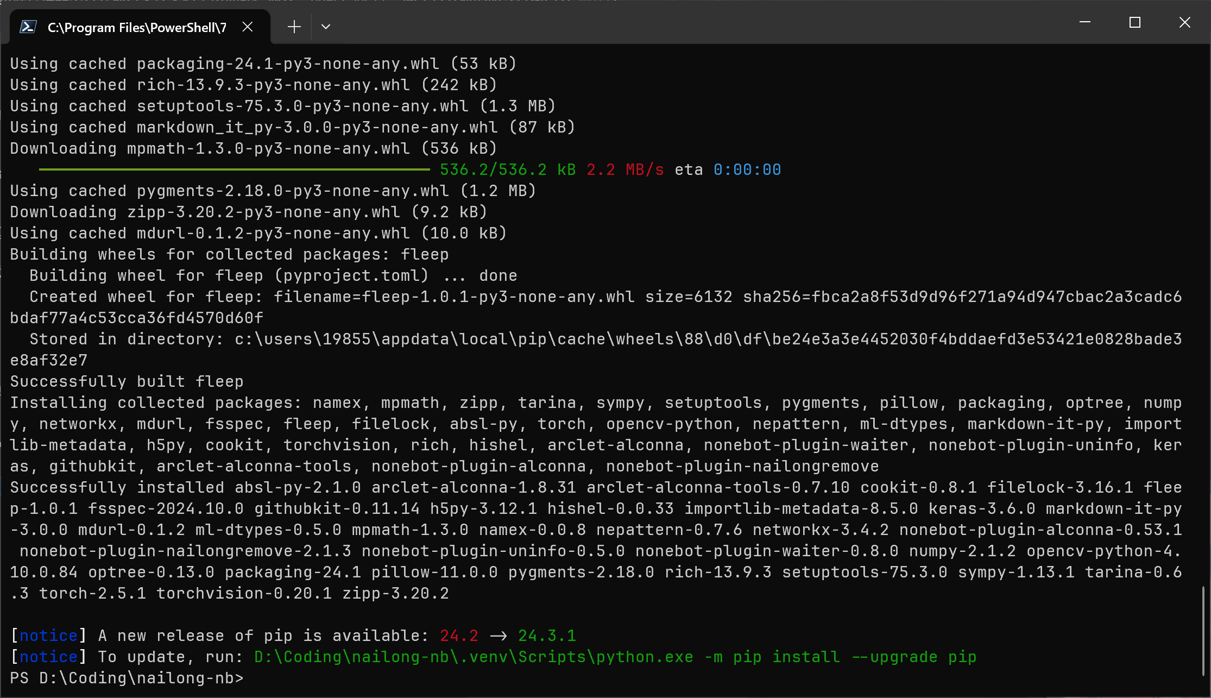Click the green mpmath download progress bar
The image size is (1211, 698).
(x=234, y=169)
